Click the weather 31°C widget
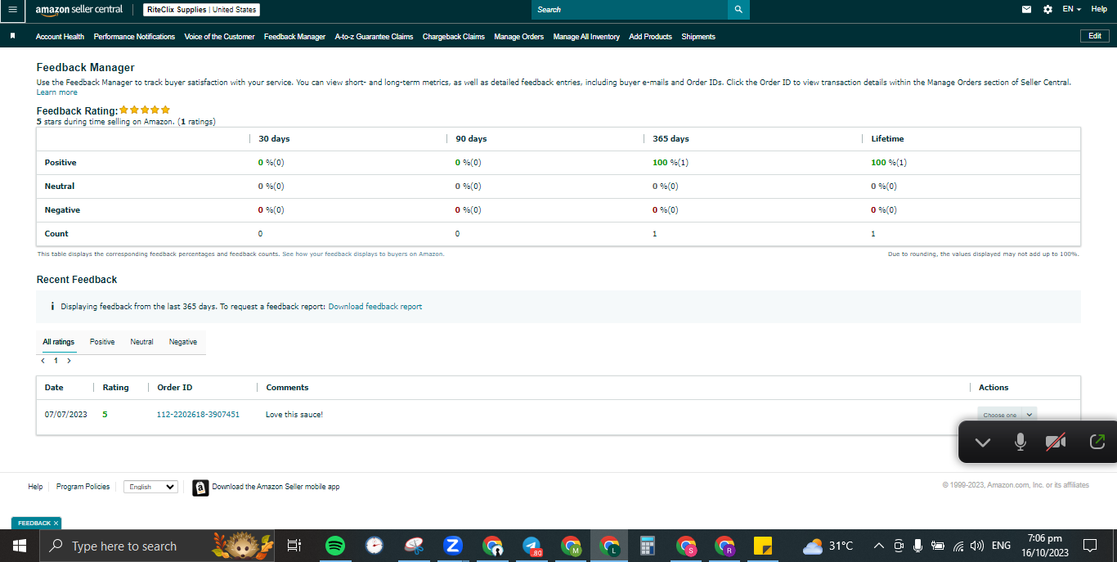 pyautogui.click(x=828, y=546)
